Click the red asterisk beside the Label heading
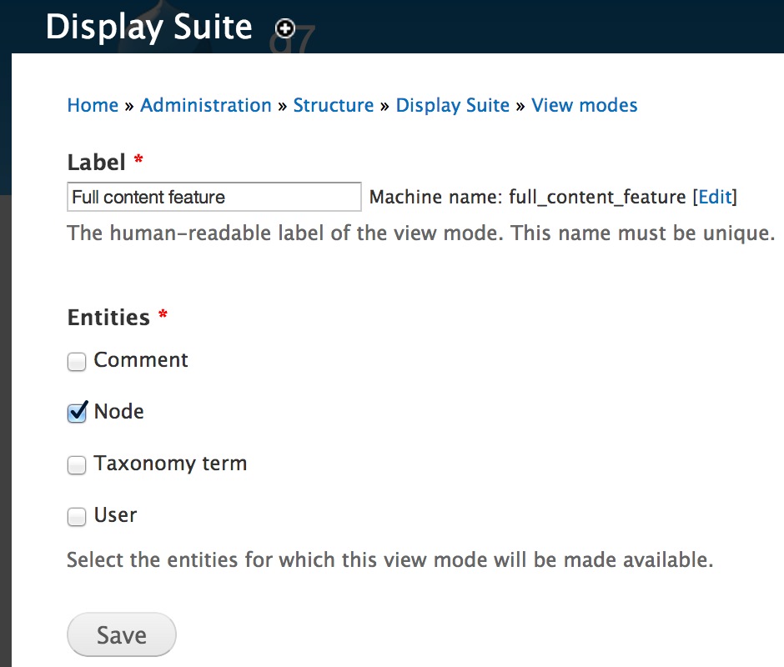 pos(138,158)
